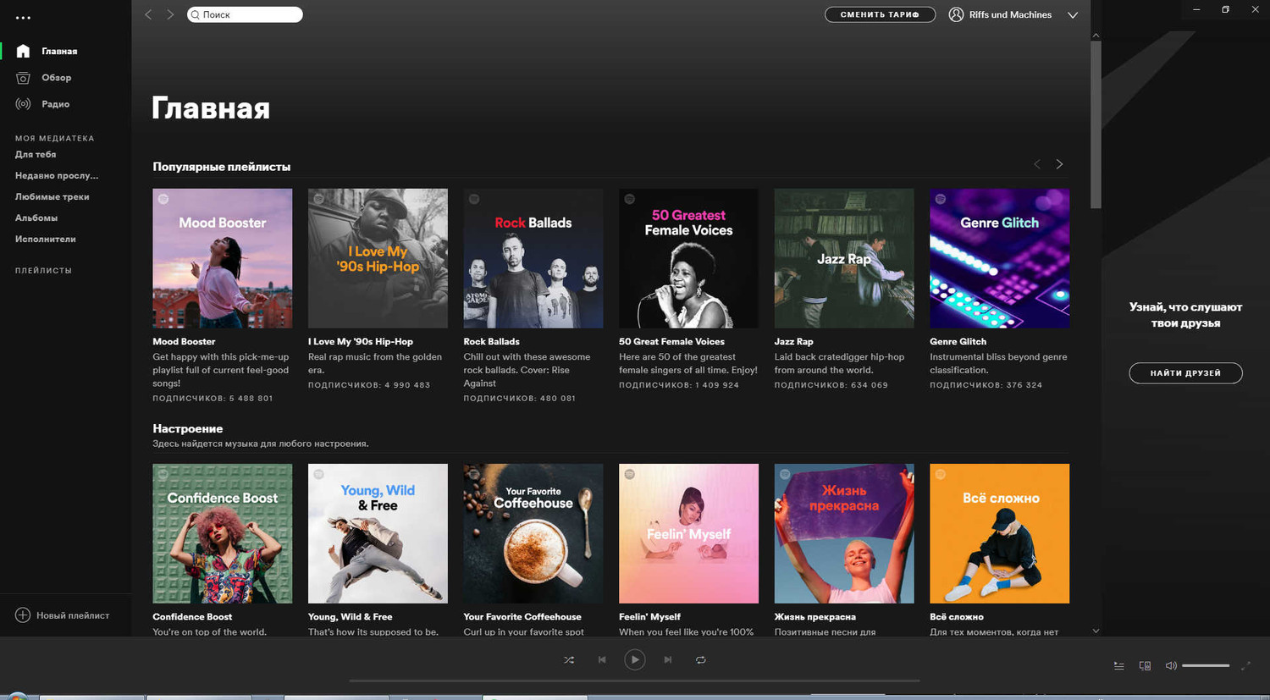Click the Confidence Boost cover art
Viewport: 1270px width, 700px height.
coord(223,533)
